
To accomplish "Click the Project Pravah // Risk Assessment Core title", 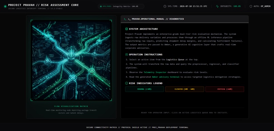I will [43, 5].
